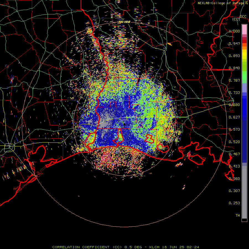Click the [CC] units label

pyautogui.click(x=236, y=19)
